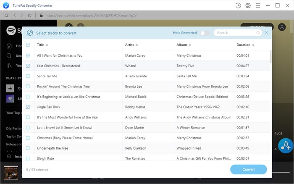Open Your Library sidebar icon

9,66
